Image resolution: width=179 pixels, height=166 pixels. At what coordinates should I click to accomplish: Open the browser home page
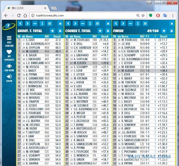tap(25, 16)
